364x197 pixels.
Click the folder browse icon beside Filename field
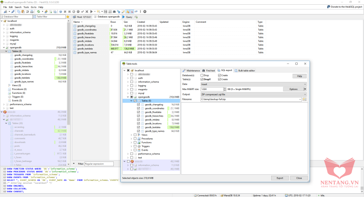304,99
